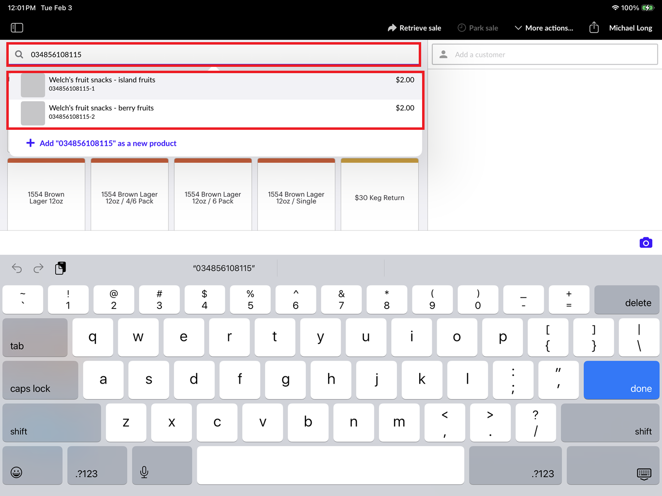
Task: Toggle the left shift key
Action: 52,423
